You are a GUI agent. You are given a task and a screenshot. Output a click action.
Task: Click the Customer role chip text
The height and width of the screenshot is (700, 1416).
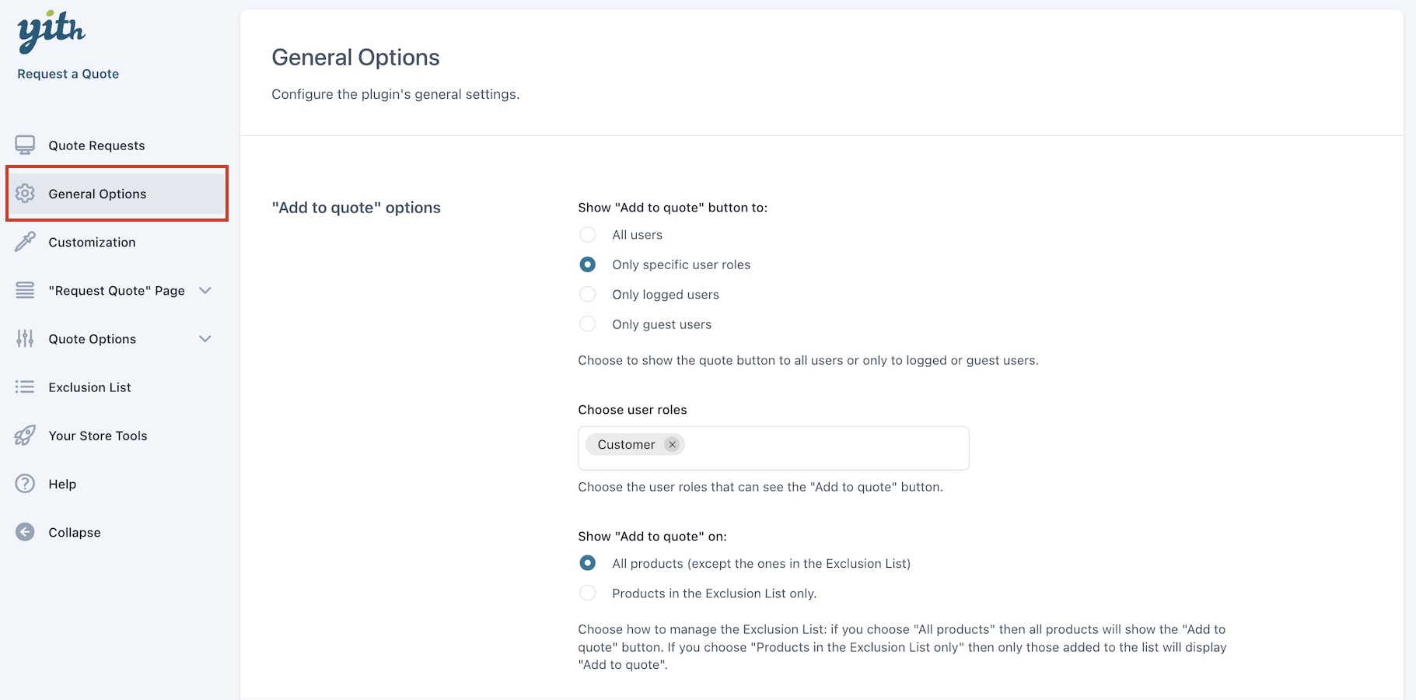coord(626,445)
